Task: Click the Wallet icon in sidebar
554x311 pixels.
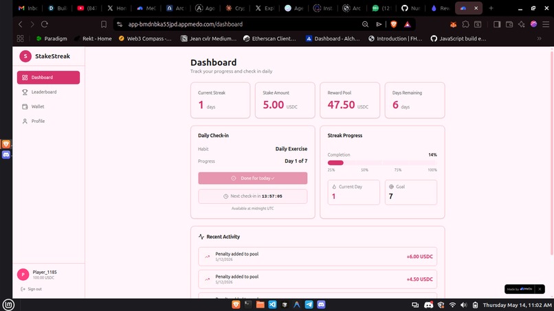Action: (x=25, y=106)
